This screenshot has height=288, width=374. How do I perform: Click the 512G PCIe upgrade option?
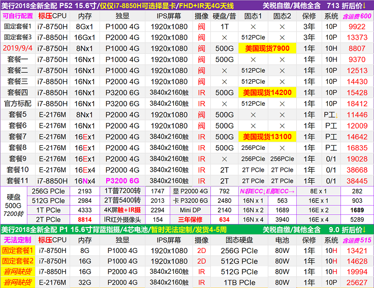pyautogui.click(x=48, y=201)
